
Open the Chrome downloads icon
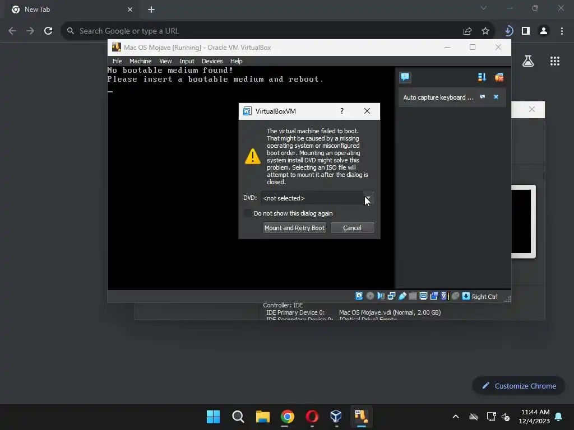tap(508, 31)
